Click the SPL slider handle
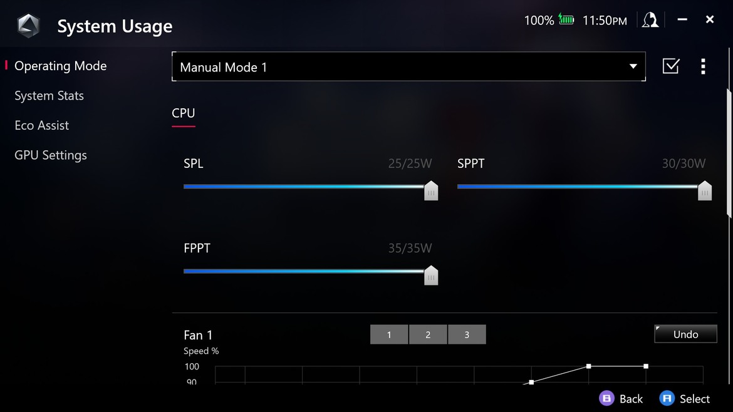 [431, 190]
